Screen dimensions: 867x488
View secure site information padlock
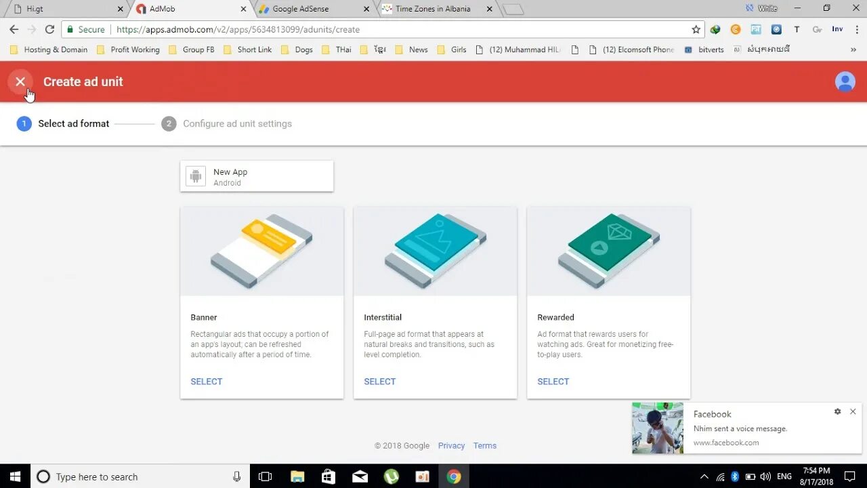[x=70, y=29]
